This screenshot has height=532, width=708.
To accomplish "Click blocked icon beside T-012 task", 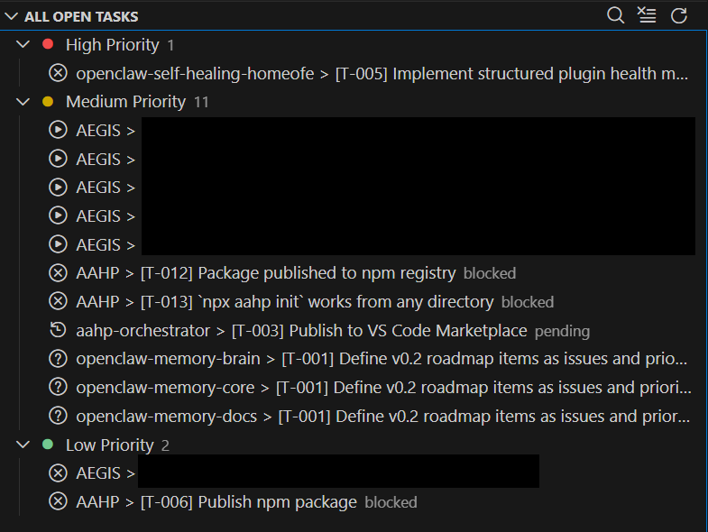I will tap(58, 273).
